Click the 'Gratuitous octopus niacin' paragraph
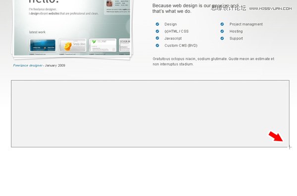The height and width of the screenshot is (196, 297). click(x=213, y=61)
